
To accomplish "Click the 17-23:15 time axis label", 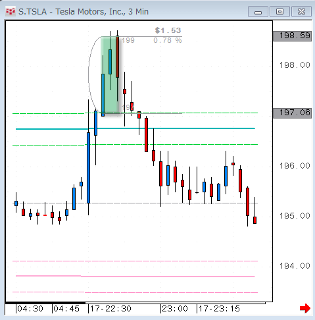I will click(x=219, y=309).
